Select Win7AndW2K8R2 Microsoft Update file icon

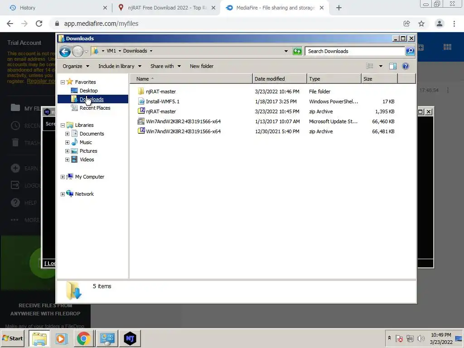pos(141,121)
